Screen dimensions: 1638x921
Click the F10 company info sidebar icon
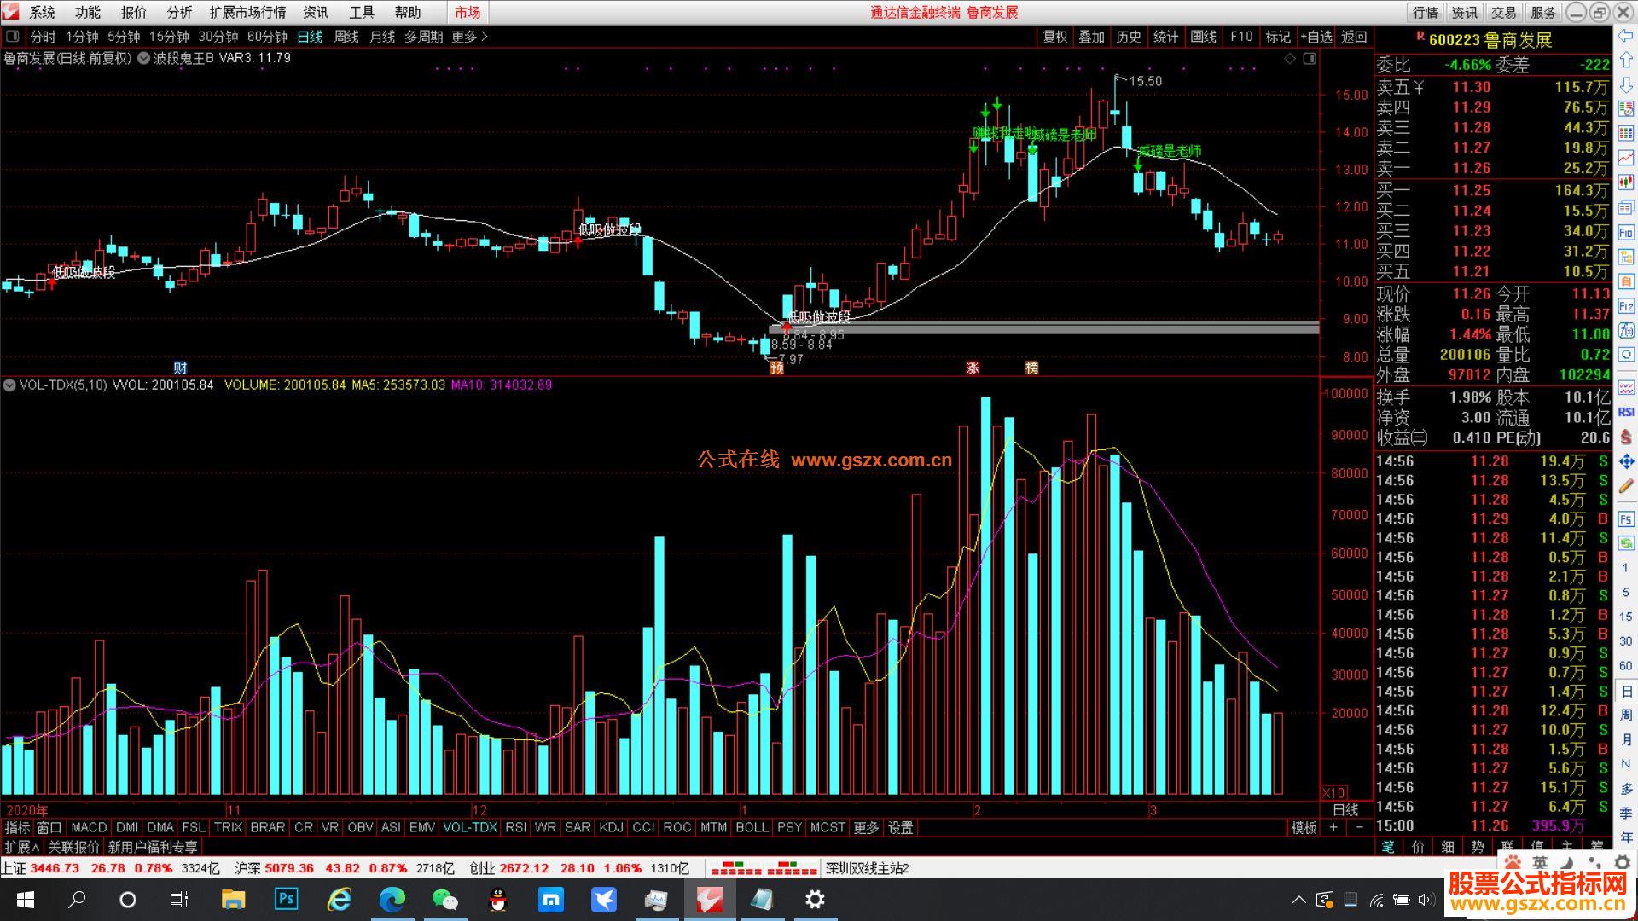[x=1626, y=232]
